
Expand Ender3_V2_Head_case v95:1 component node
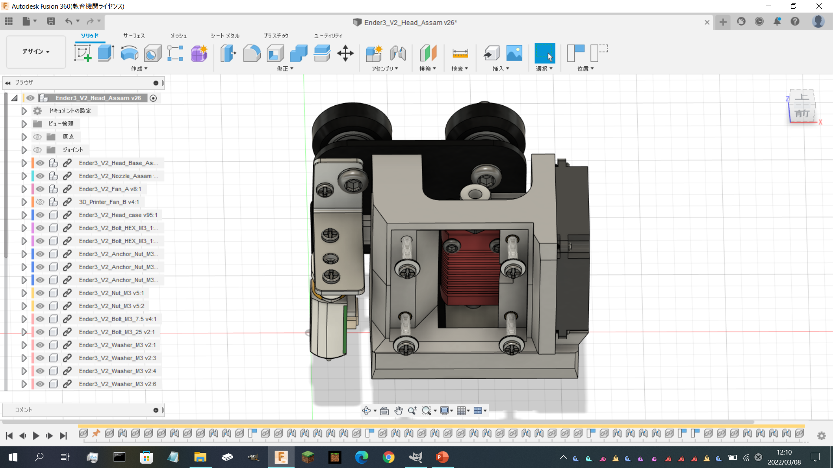[24, 215]
